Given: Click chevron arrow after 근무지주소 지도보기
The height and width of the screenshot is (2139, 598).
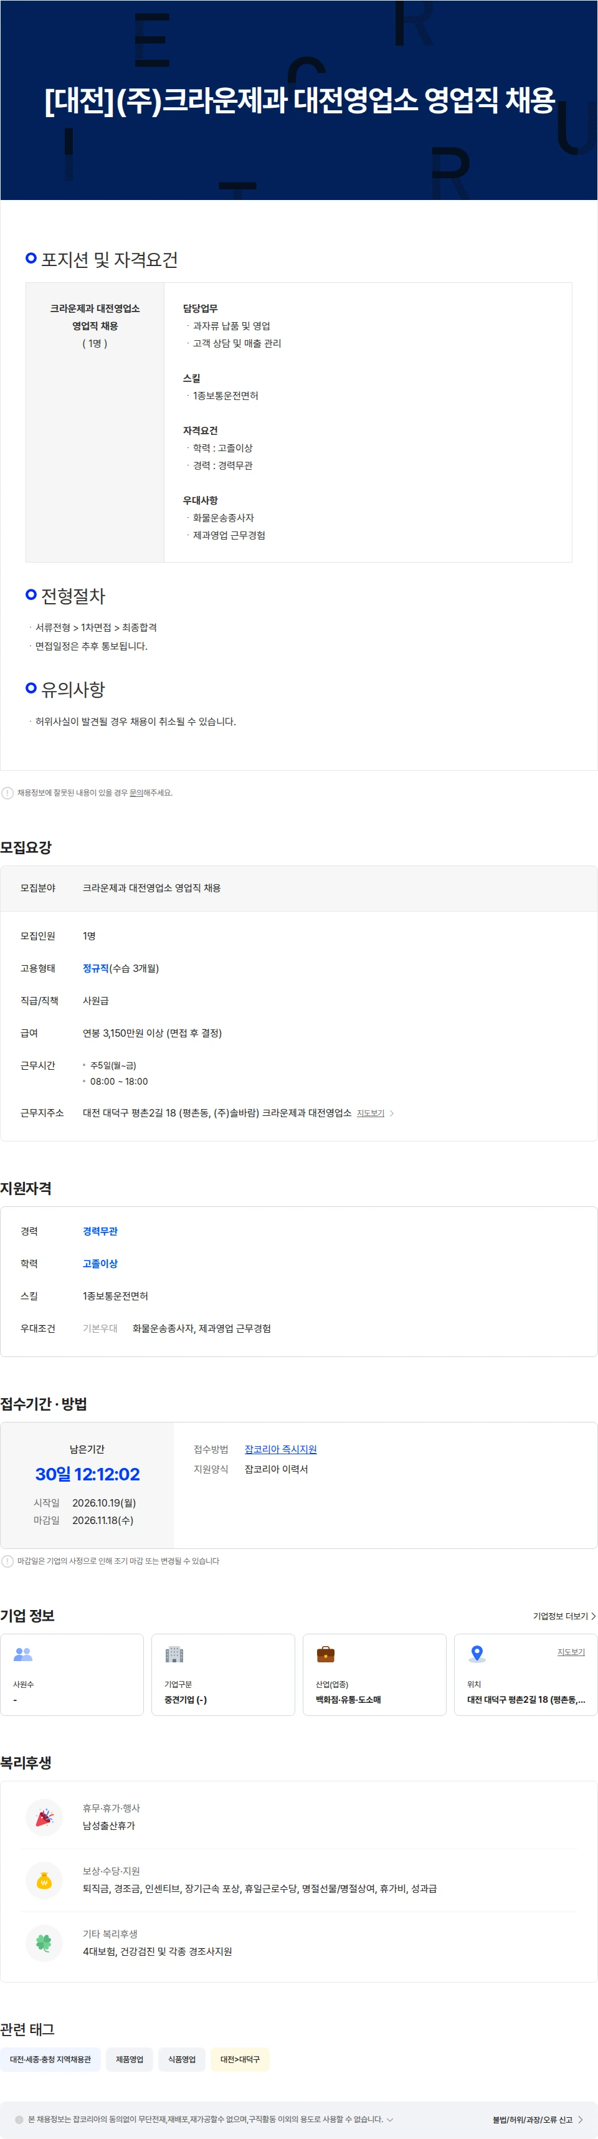Looking at the screenshot, I should [x=392, y=1113].
